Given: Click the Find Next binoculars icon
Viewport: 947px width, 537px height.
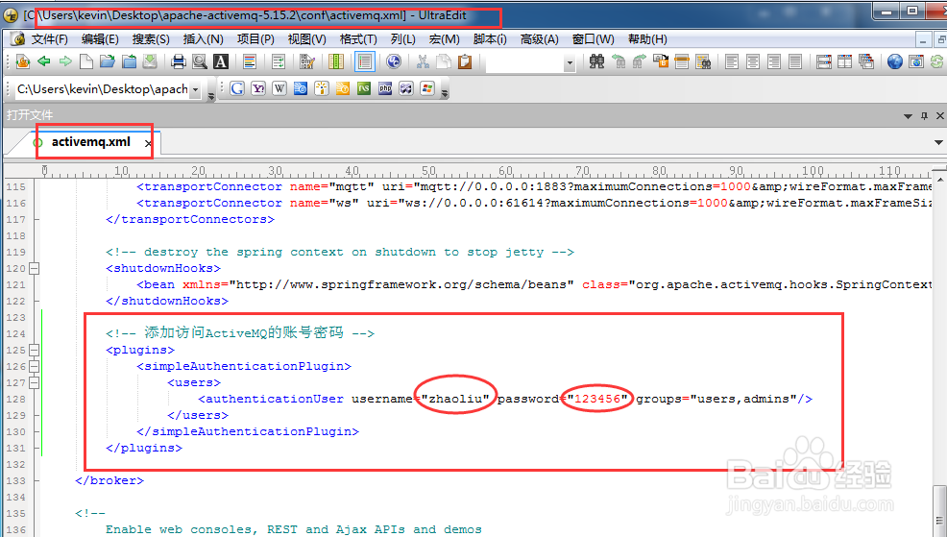Looking at the screenshot, I should coord(640,61).
